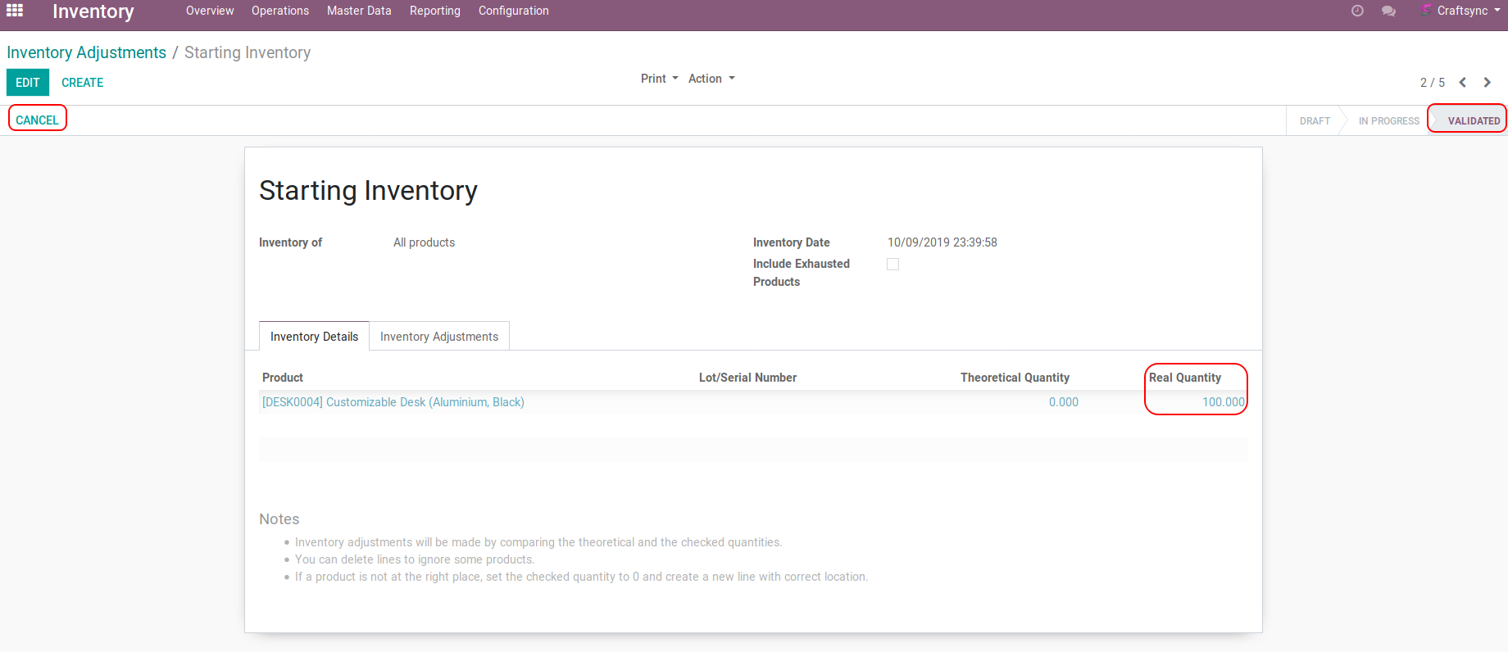The width and height of the screenshot is (1508, 652).
Task: Switch to Inventory Adjustments tab
Action: click(x=438, y=337)
